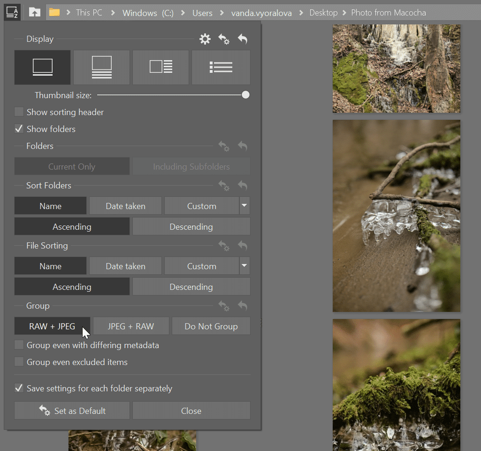Enable the Show sorting header checkbox
The image size is (481, 451).
[19, 112]
